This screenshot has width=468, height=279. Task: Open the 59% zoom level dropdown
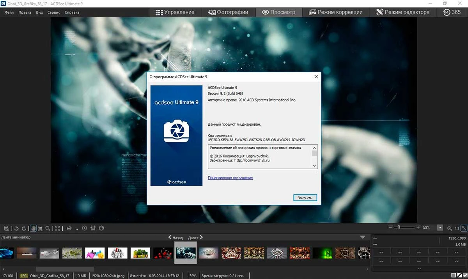440,228
